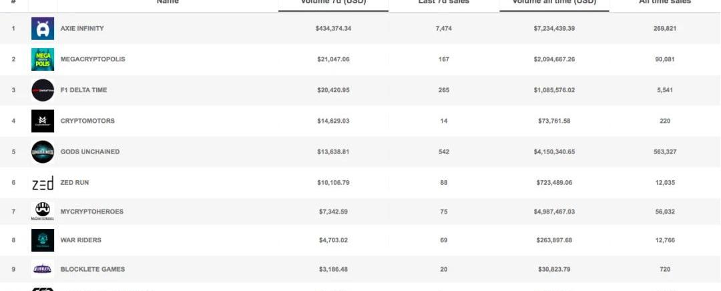Click the Axie Infinity logo icon
Image resolution: width=721 pixels, height=291 pixels.
[x=43, y=29]
